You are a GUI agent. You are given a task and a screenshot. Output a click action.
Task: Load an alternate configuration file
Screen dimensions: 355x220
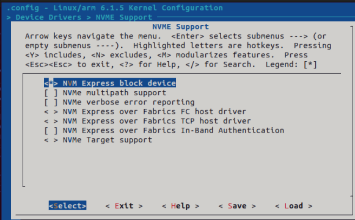pyautogui.click(x=294, y=206)
